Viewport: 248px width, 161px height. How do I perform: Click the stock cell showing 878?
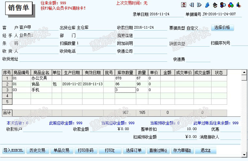click(x=125, y=78)
